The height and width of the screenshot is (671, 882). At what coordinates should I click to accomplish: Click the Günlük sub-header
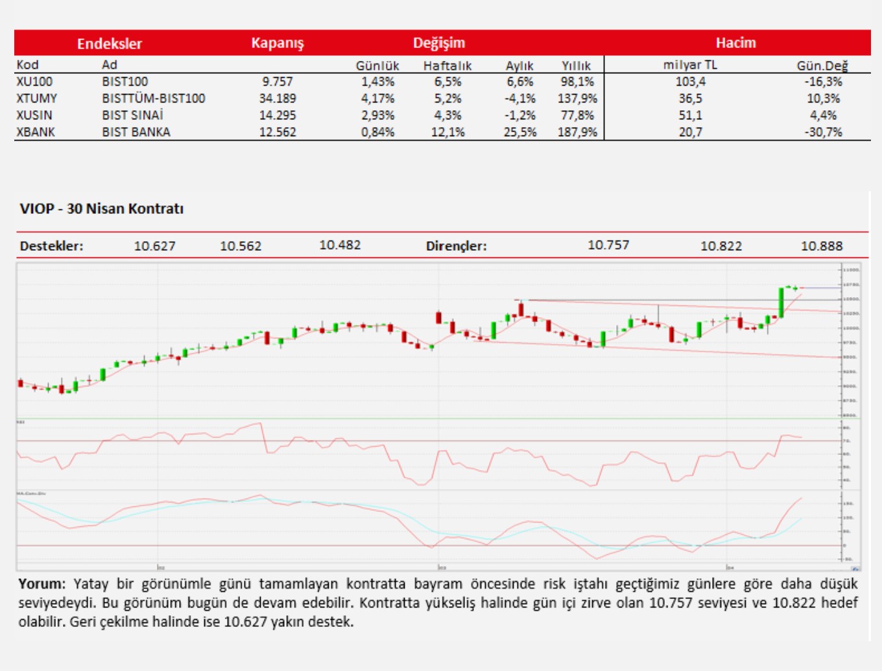[377, 65]
